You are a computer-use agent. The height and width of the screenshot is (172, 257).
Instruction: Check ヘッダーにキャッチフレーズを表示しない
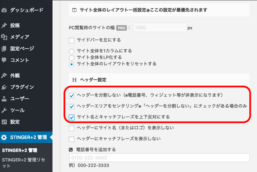point(72,139)
